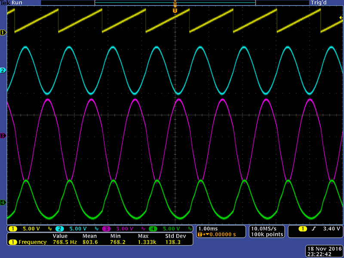Click the Tek Run acquisition status
The width and height of the screenshot is (344, 258).
pos(11,3)
